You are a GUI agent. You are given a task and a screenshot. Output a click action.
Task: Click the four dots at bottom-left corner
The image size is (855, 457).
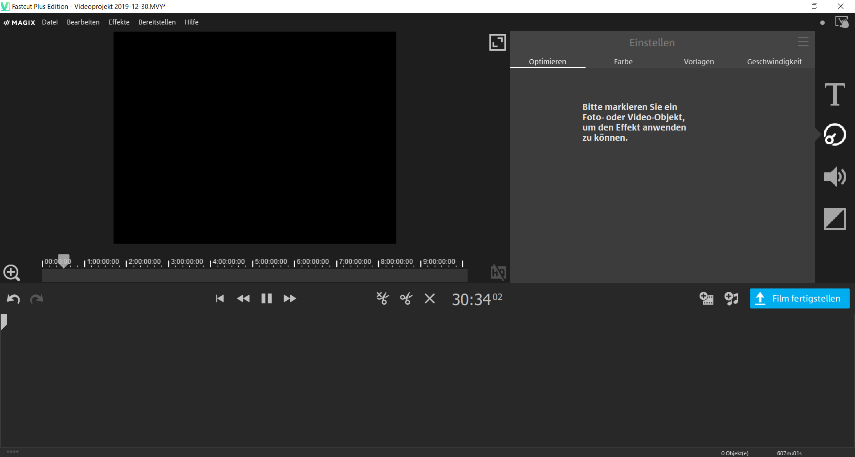[x=12, y=452]
